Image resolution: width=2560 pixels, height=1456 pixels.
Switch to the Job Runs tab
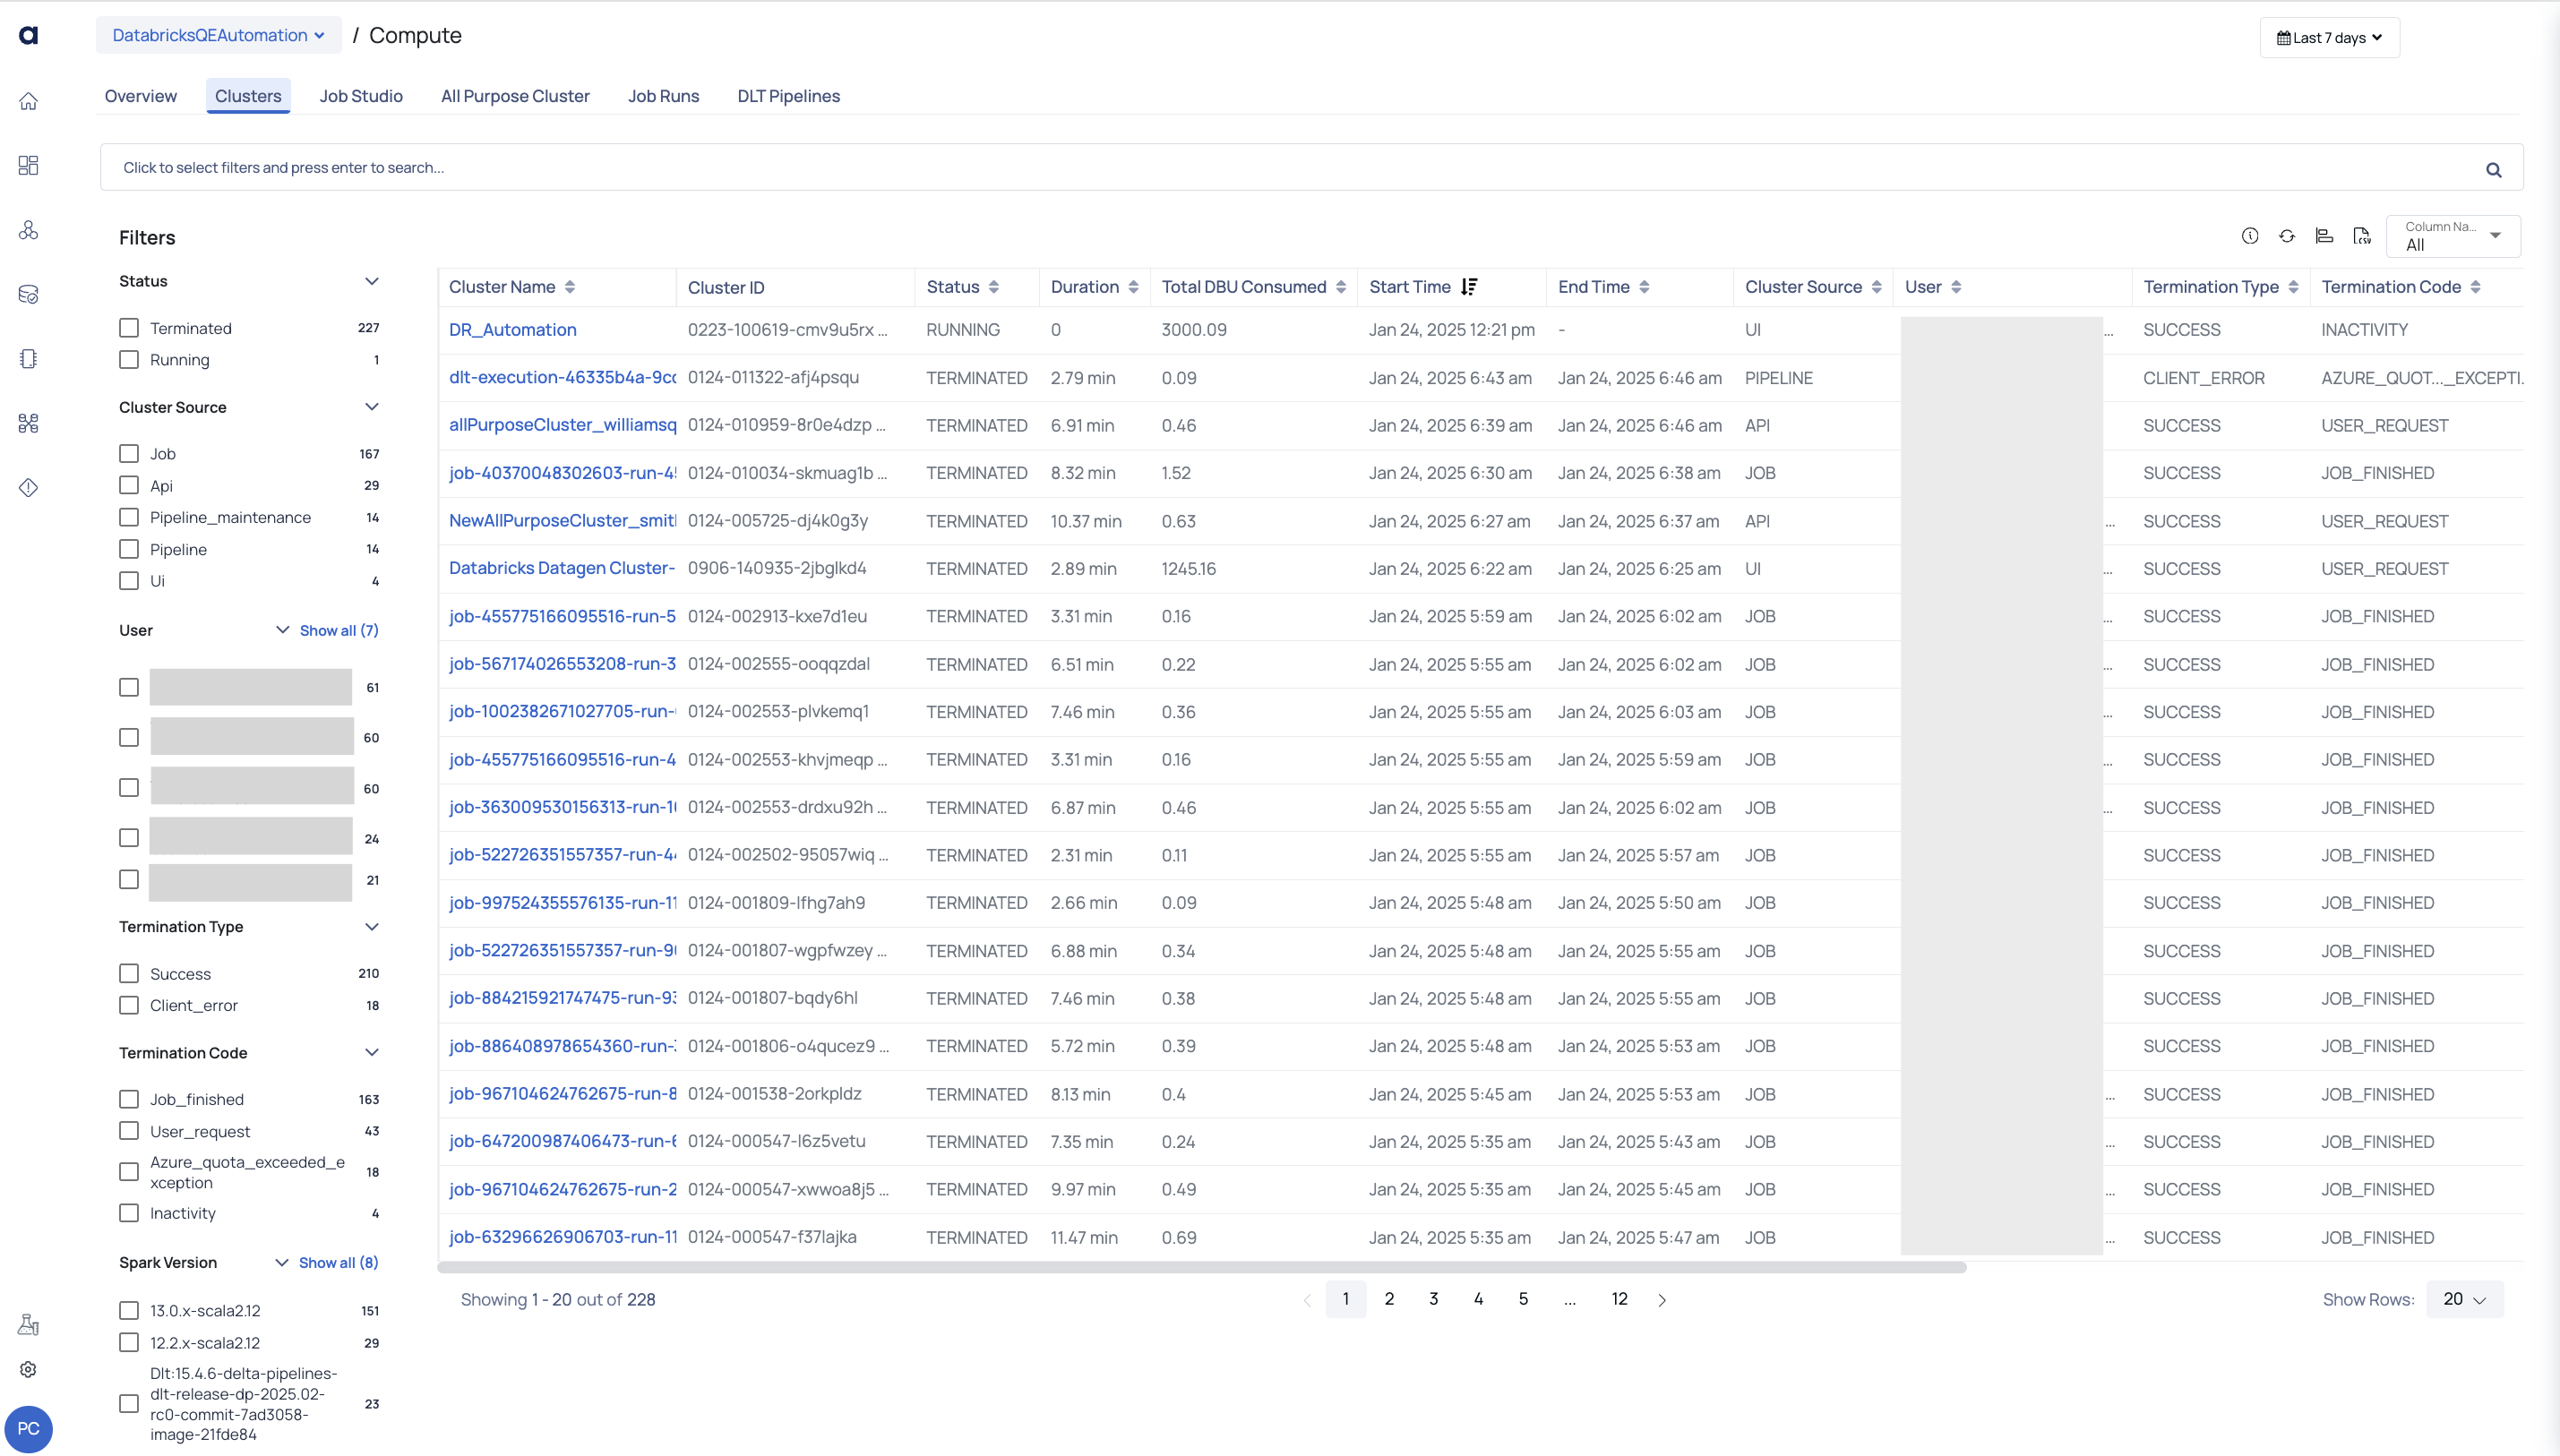click(x=663, y=96)
